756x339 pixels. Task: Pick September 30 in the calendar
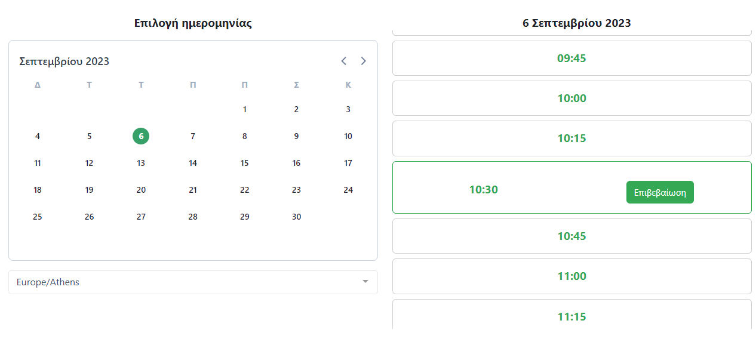[x=296, y=217]
